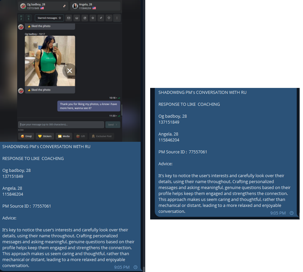Click Og badboy's avatar beside lower liked notification
The width and height of the screenshot is (303, 272).
[x=21, y=91]
